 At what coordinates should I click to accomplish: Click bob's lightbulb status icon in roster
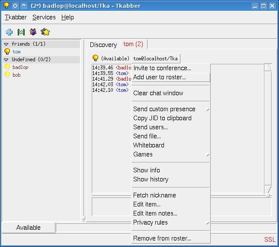(7, 75)
